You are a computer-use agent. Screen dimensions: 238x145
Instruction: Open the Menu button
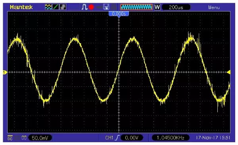coord(214,7)
